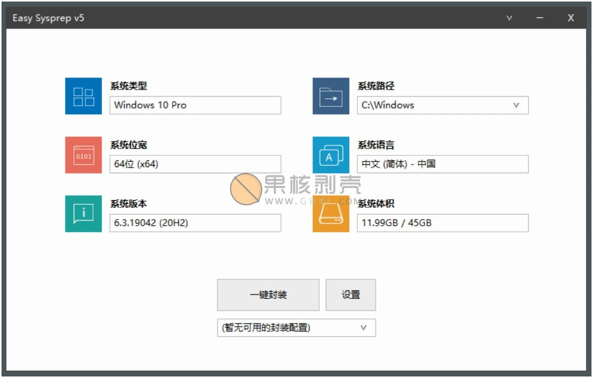Click the blue System Type windows icon
593x378 pixels.
(83, 96)
